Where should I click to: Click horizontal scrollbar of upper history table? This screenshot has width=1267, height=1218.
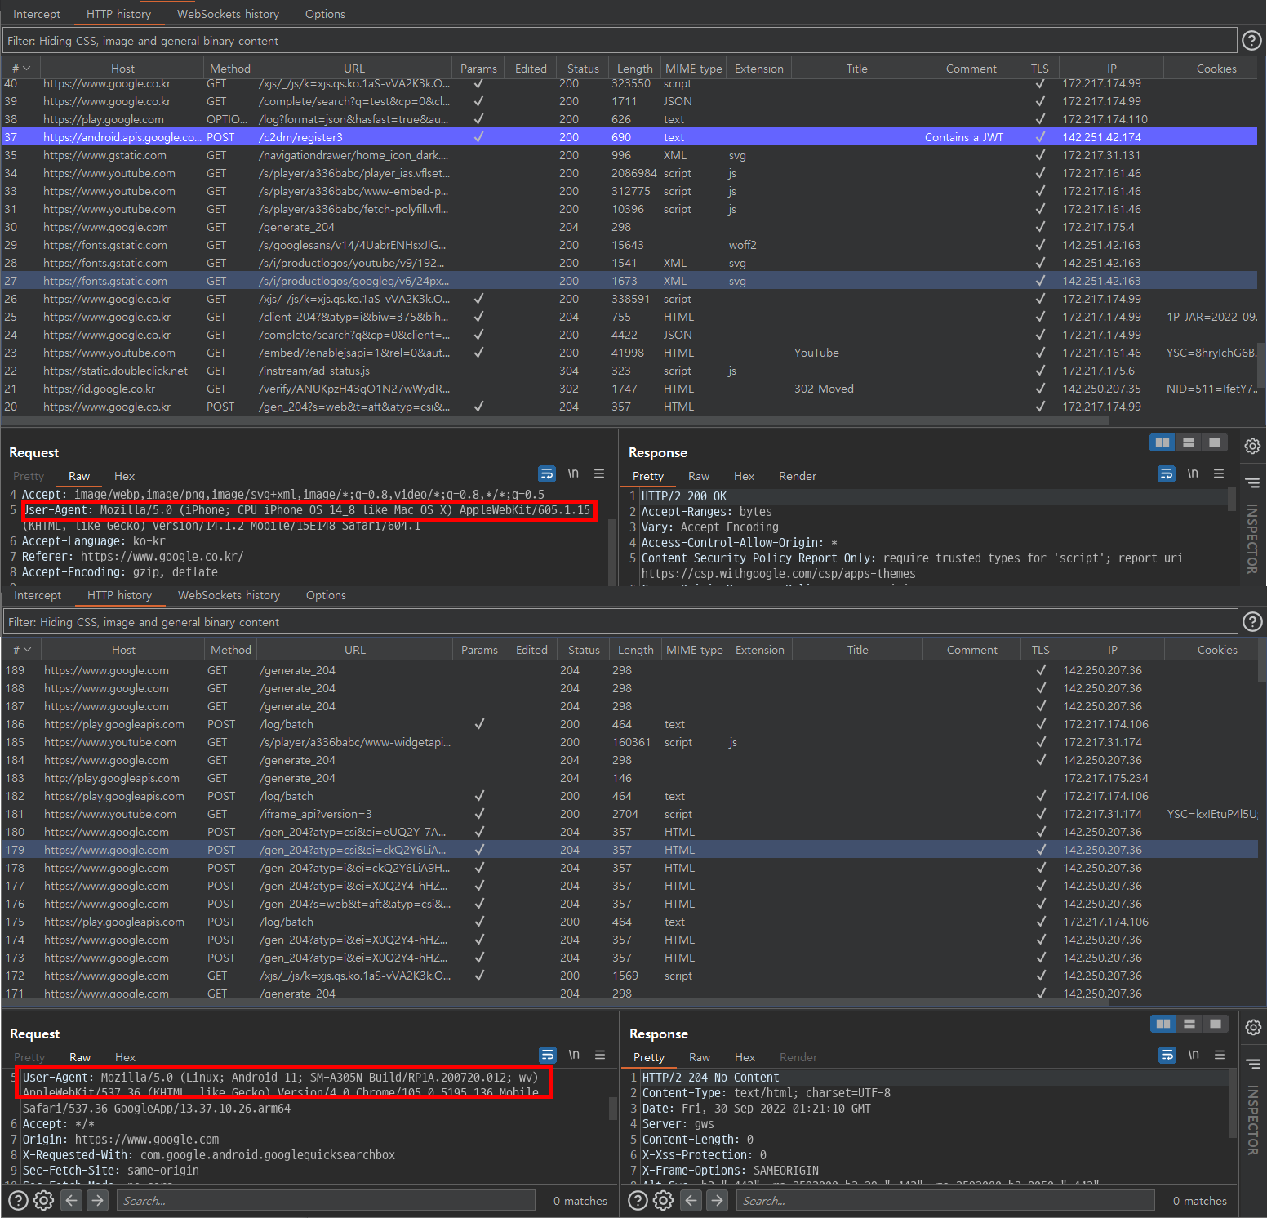point(555,420)
